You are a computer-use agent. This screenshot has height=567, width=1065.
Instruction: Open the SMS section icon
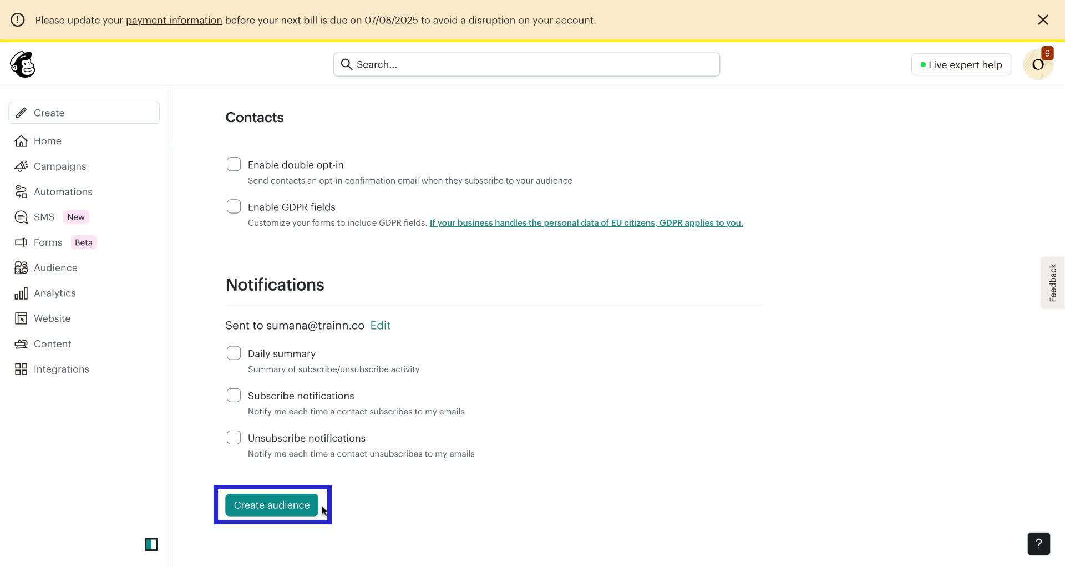pyautogui.click(x=21, y=217)
